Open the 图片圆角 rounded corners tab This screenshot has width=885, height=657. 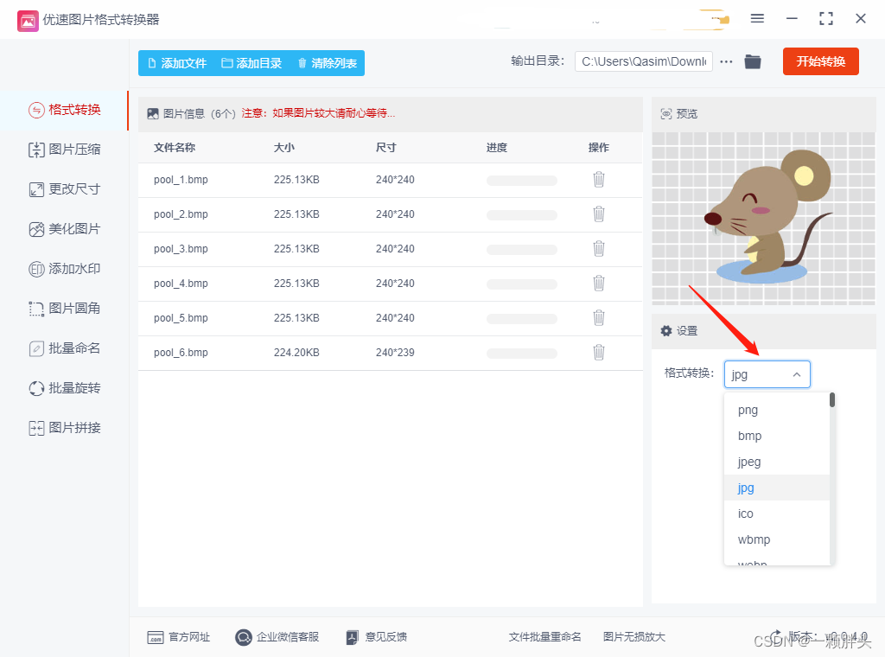coord(65,308)
